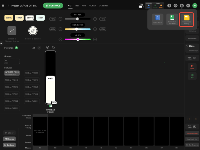Viewport: 200px width, 150px height.
Task: Select Backstage view
Action: pos(193,50)
